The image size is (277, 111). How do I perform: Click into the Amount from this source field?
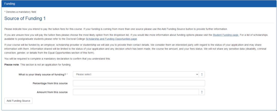point(136,92)
